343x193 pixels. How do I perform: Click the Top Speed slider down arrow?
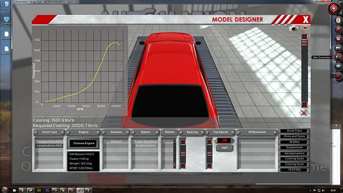209,166
